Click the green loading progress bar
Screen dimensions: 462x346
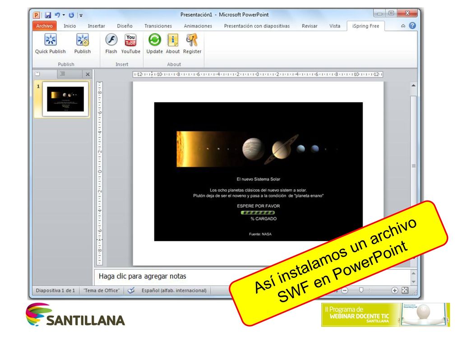(258, 213)
